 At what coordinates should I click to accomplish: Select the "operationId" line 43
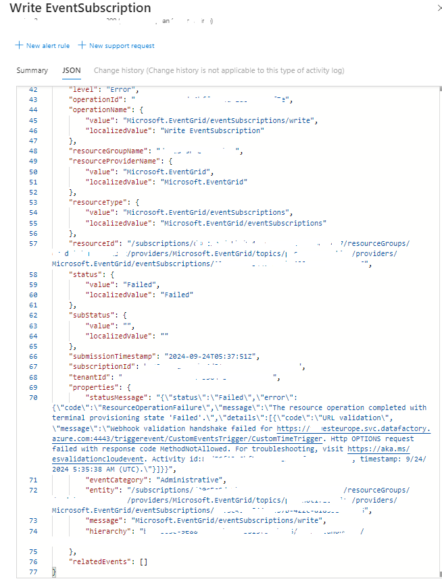tap(180, 99)
